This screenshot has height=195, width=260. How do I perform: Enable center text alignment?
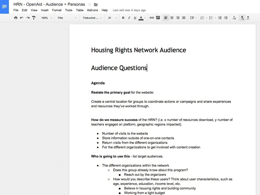tap(172, 18)
